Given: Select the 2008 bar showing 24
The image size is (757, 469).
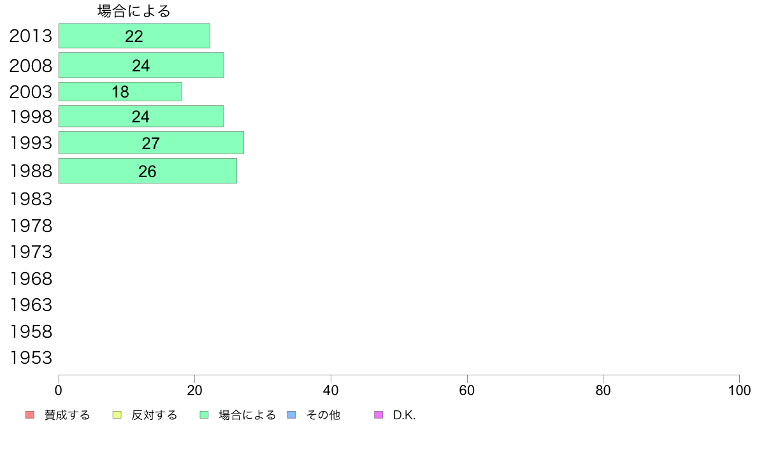Looking at the screenshot, I should (141, 65).
